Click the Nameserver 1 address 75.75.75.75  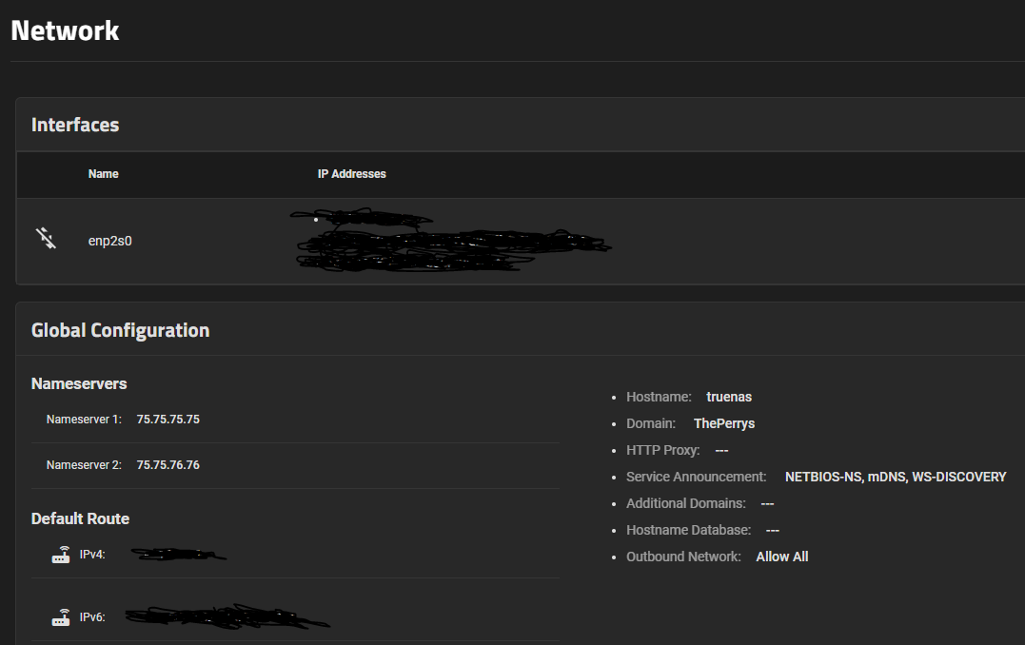click(x=168, y=419)
